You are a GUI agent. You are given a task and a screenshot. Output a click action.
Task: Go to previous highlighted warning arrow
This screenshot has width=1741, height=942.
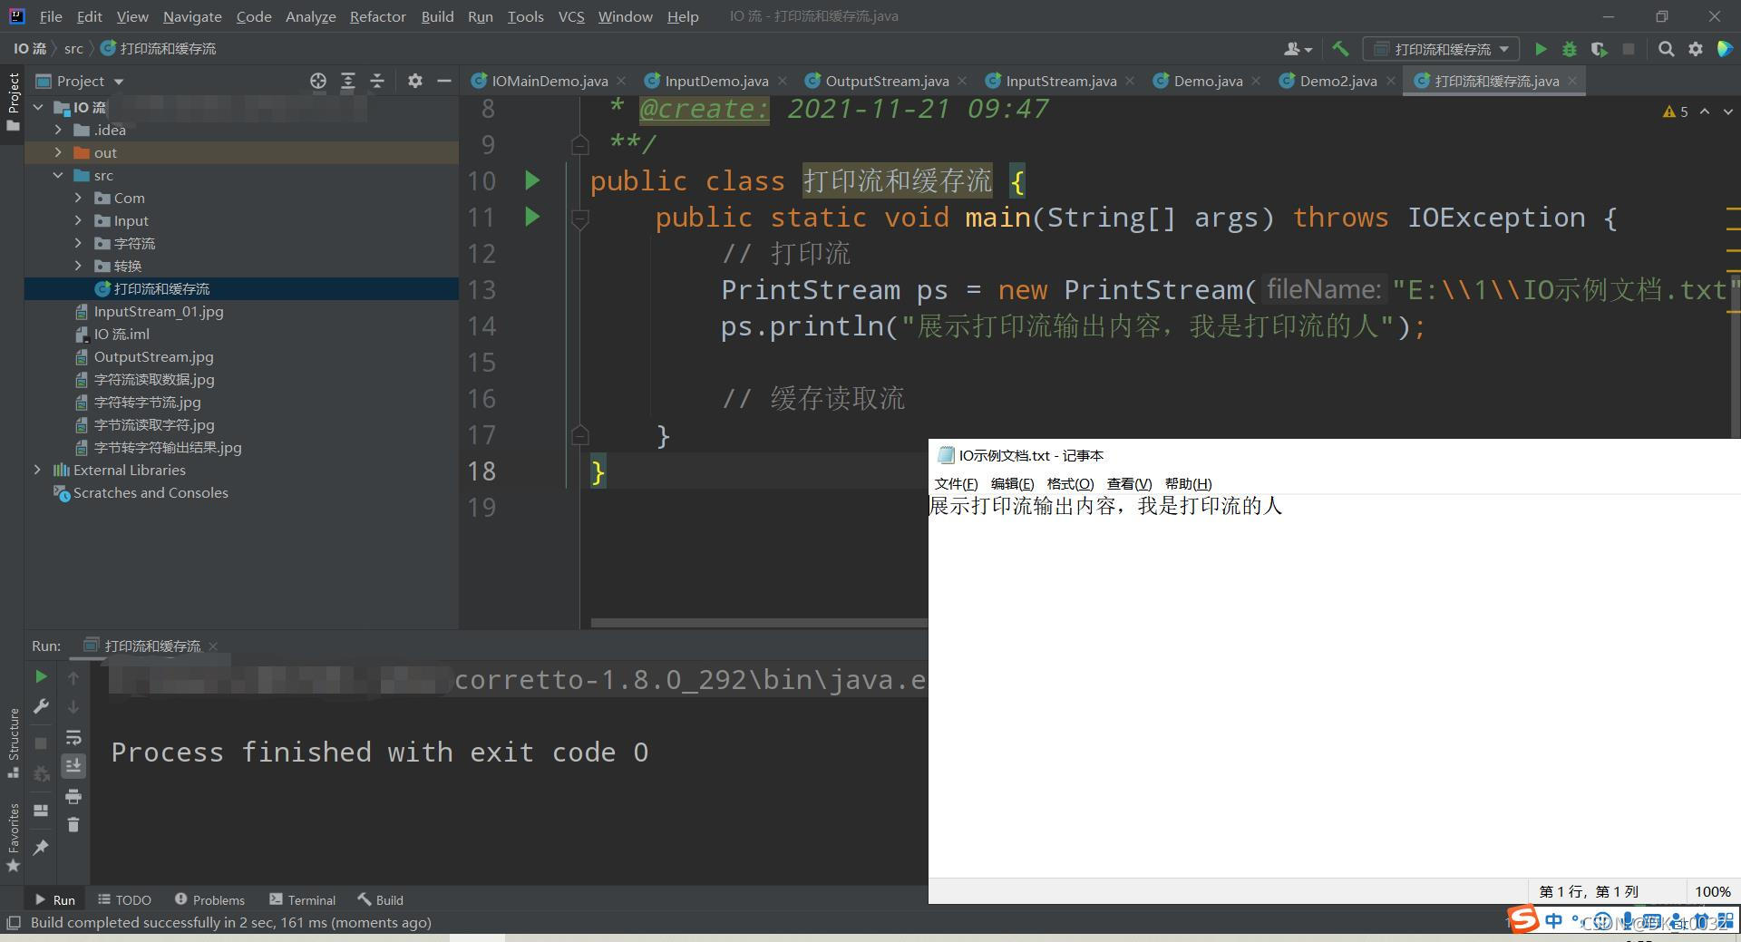click(1705, 112)
